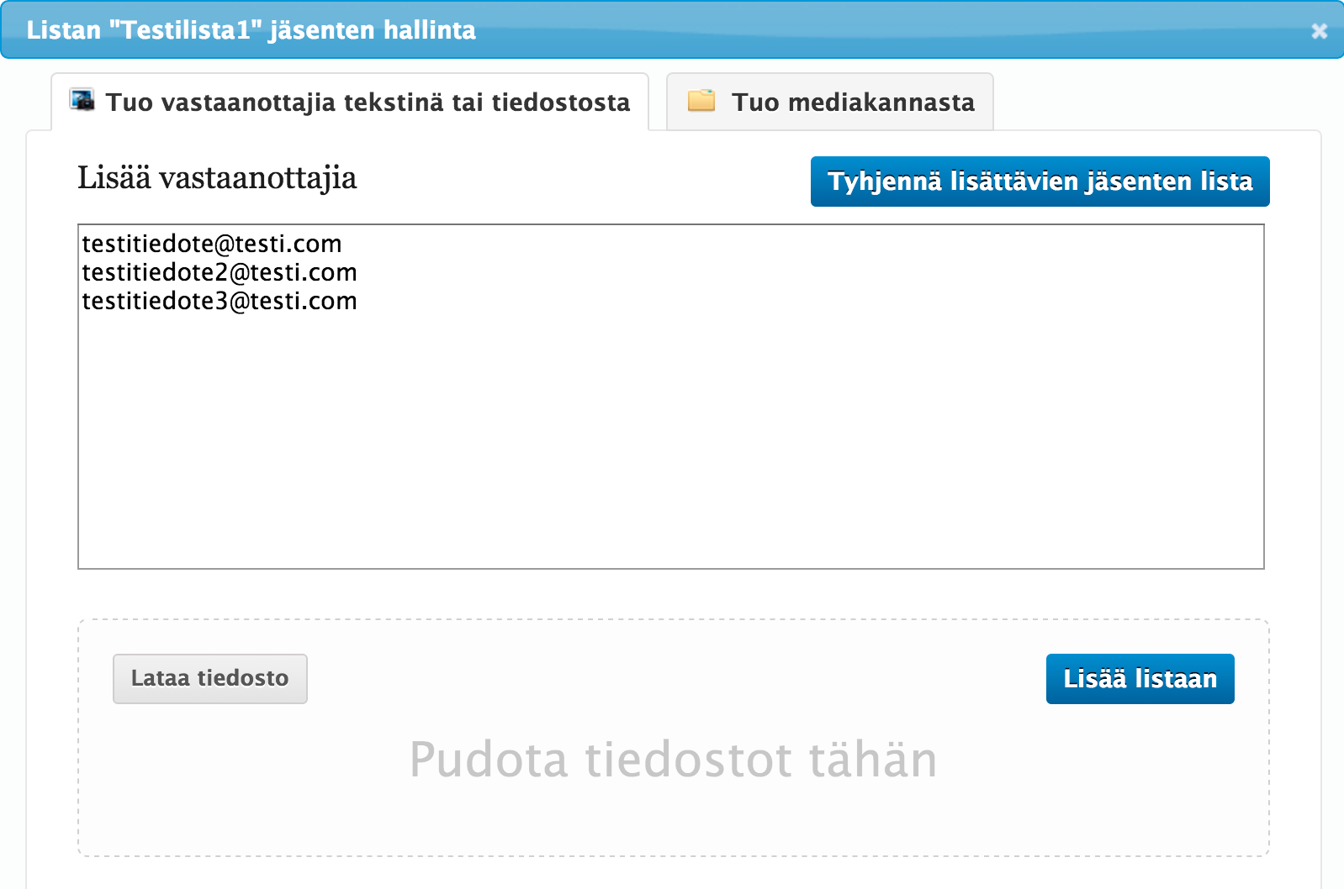Click Lataa tiedosto to upload a file
This screenshot has height=889, width=1344.
(x=210, y=679)
